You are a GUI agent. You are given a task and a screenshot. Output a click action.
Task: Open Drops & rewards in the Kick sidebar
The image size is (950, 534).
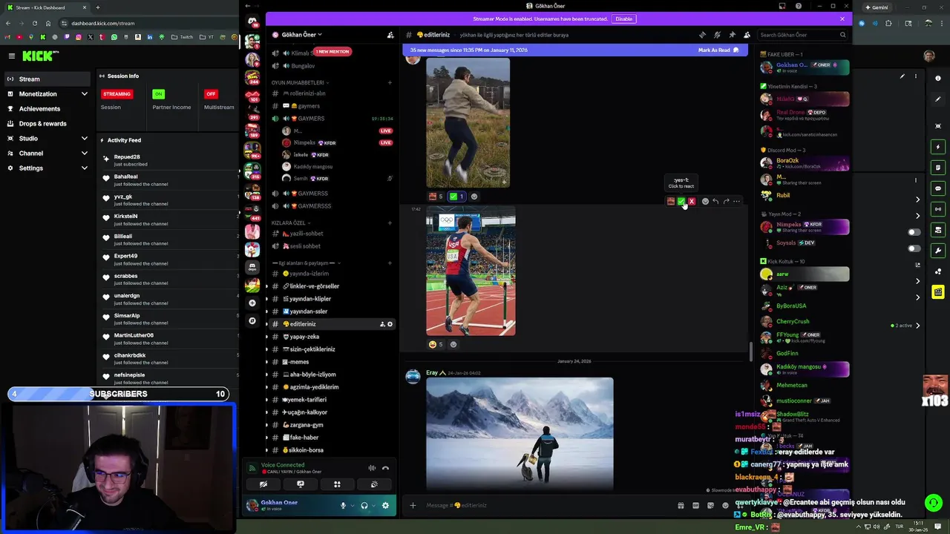[x=47, y=124]
